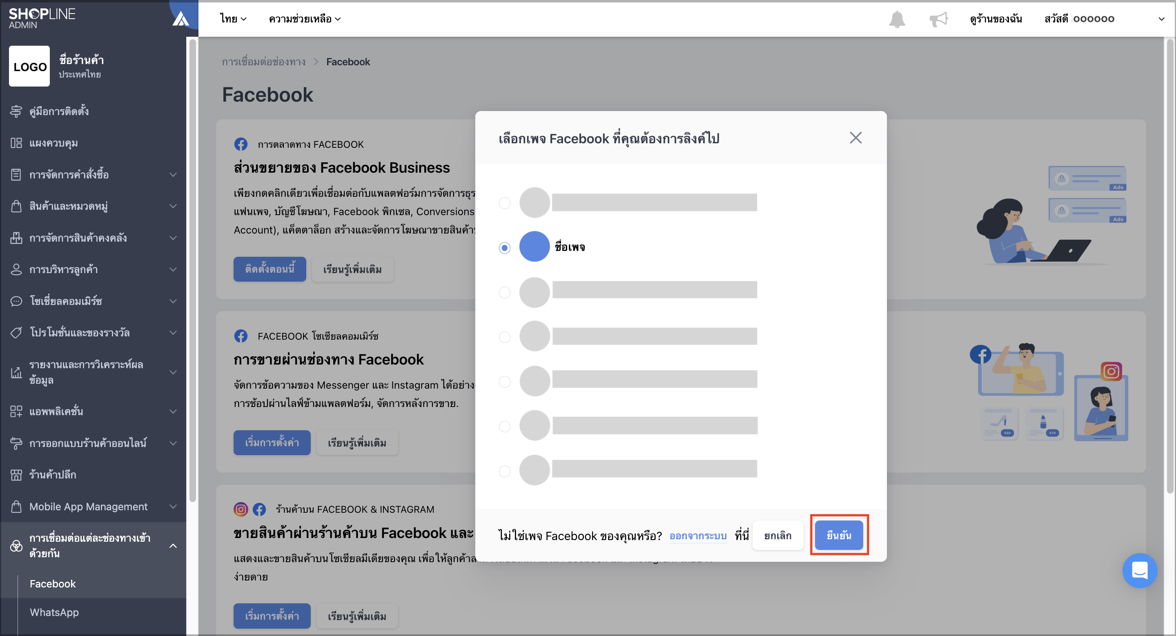Click the ยกเลิก cancel button
Image resolution: width=1176 pixels, height=636 pixels.
(x=777, y=535)
